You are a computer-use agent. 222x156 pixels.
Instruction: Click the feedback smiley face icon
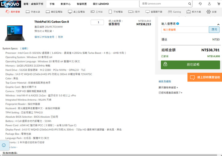[4, 145]
